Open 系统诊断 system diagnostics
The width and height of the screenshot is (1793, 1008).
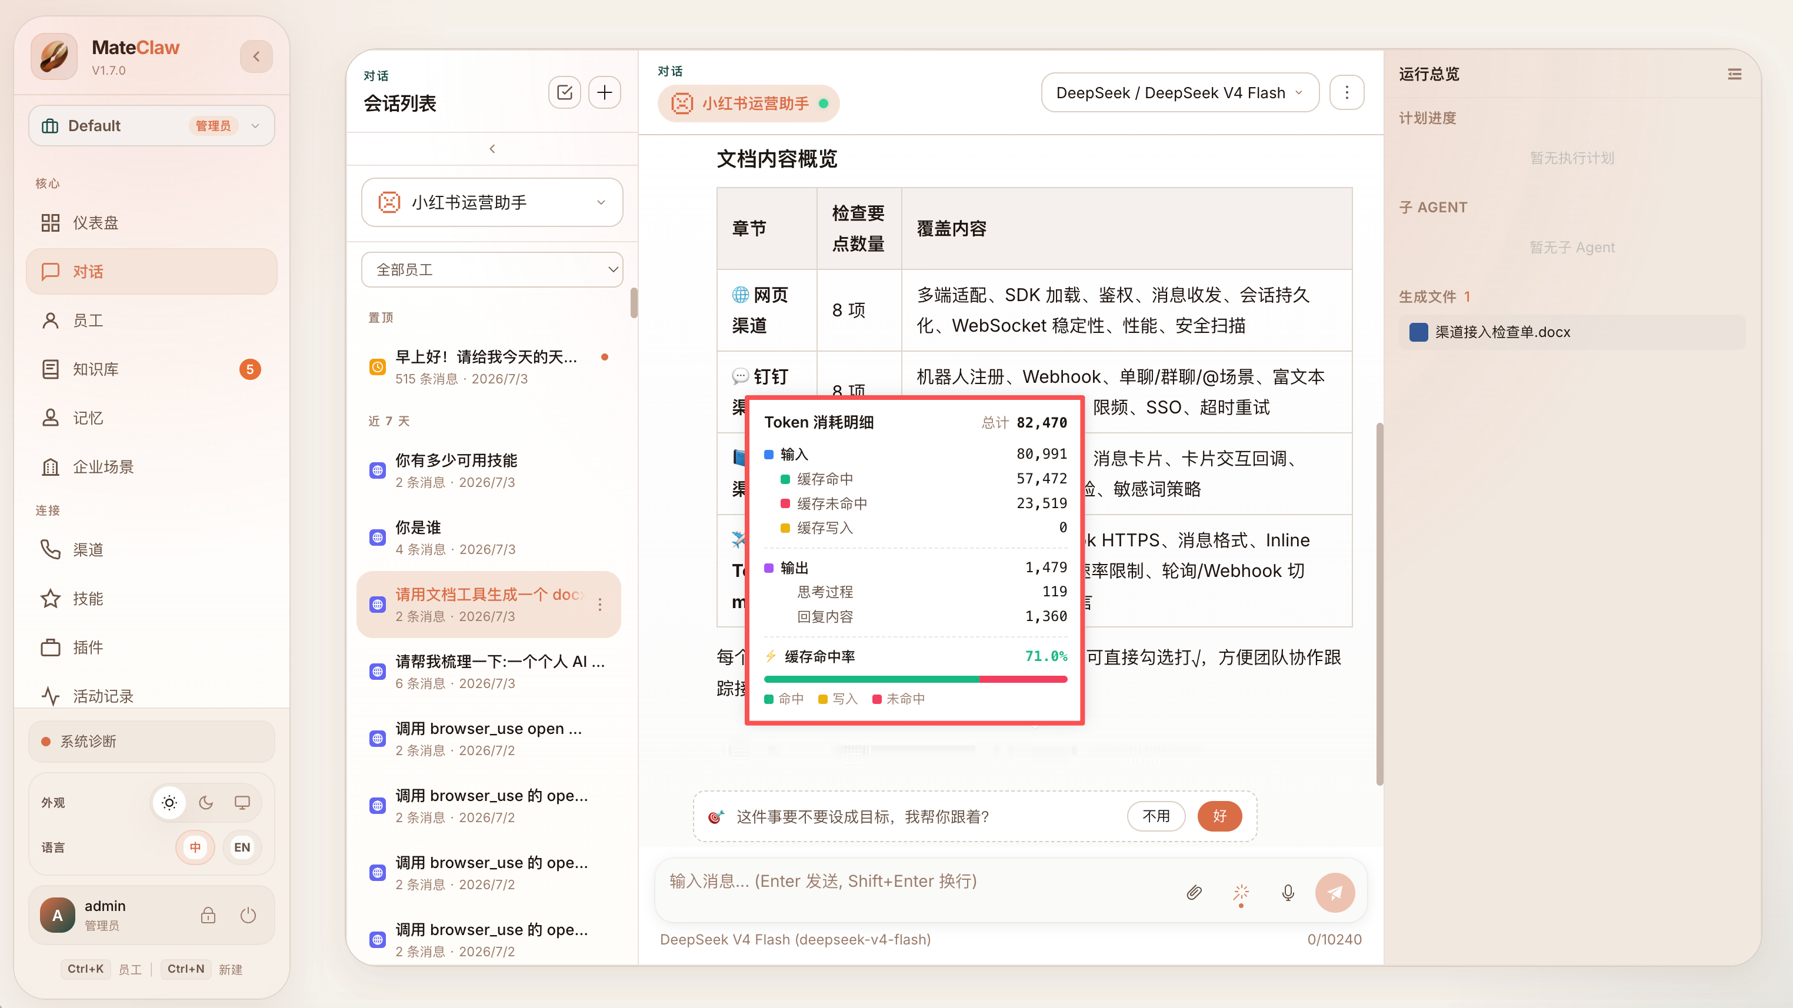click(x=152, y=742)
